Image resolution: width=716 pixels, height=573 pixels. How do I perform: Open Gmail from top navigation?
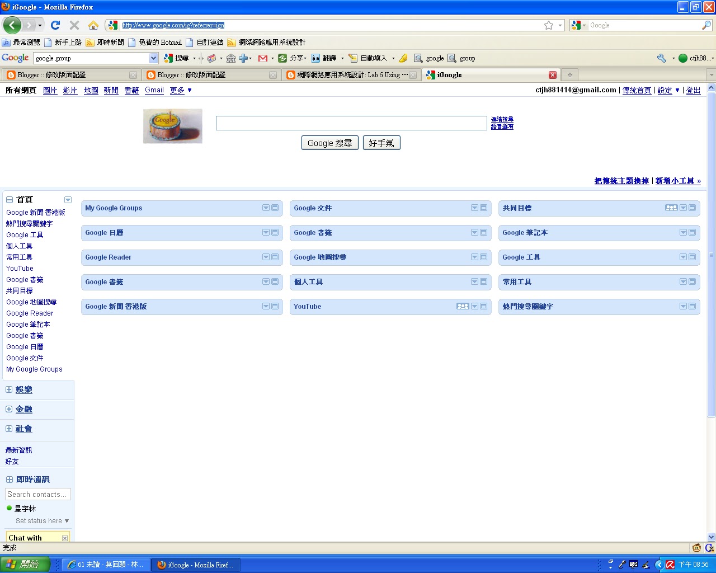(154, 90)
